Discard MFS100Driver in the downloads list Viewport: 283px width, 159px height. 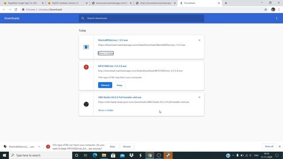click(105, 85)
